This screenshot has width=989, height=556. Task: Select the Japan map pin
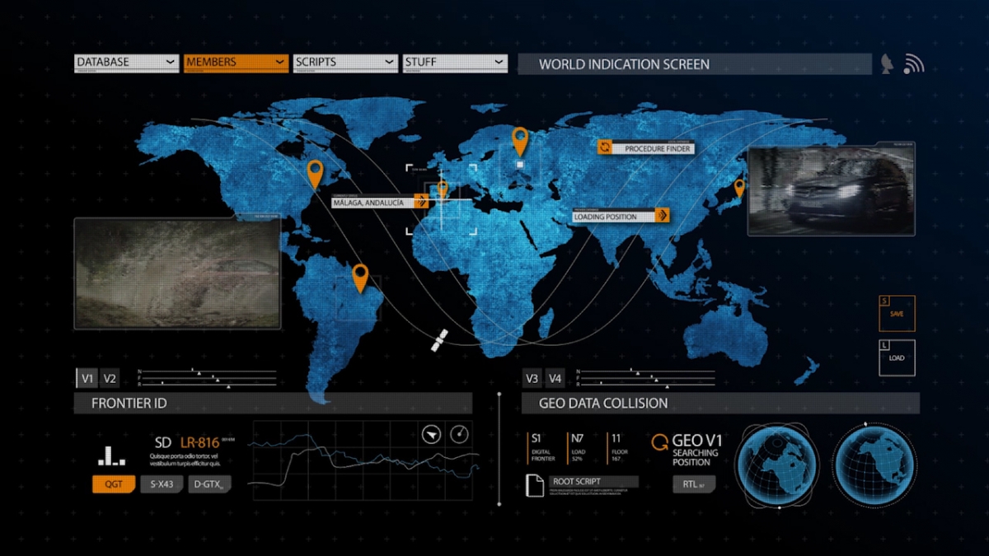coord(739,188)
